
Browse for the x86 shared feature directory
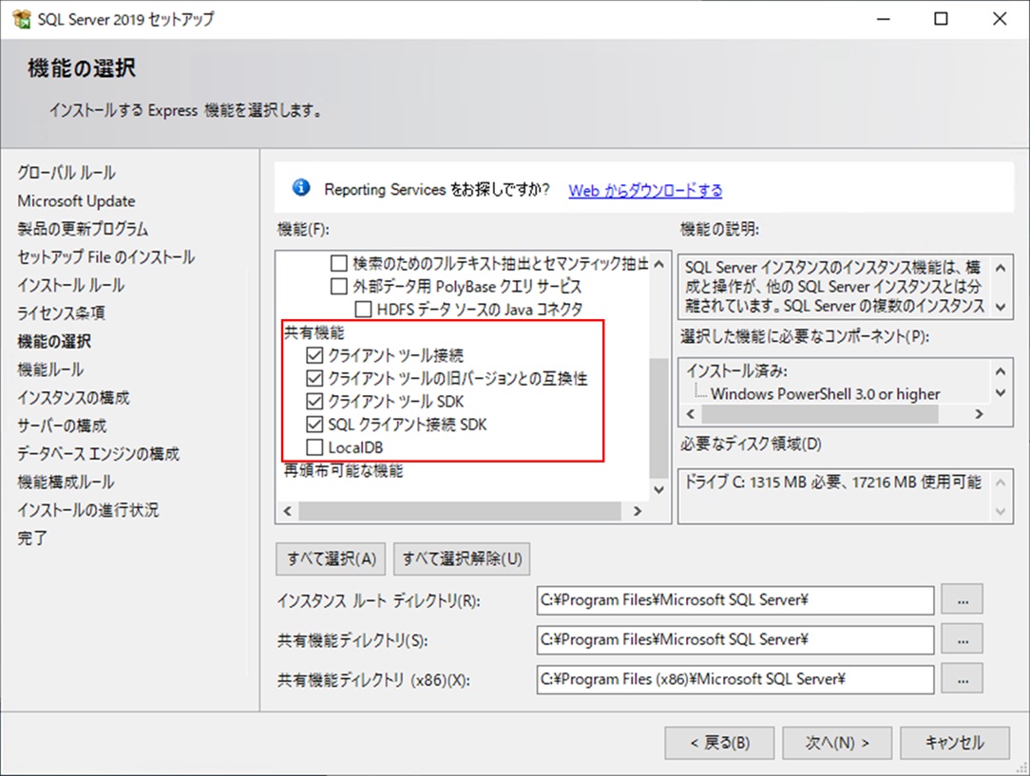click(x=962, y=679)
